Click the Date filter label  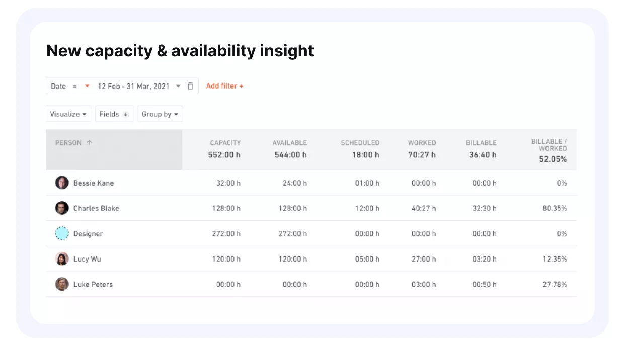58,86
